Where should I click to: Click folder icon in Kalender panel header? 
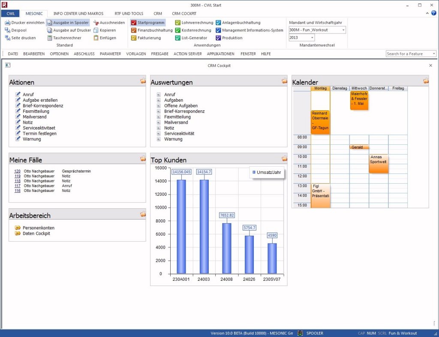426,81
